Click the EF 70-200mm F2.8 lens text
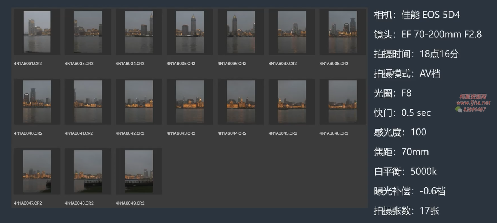The image size is (497, 223). coord(441,34)
